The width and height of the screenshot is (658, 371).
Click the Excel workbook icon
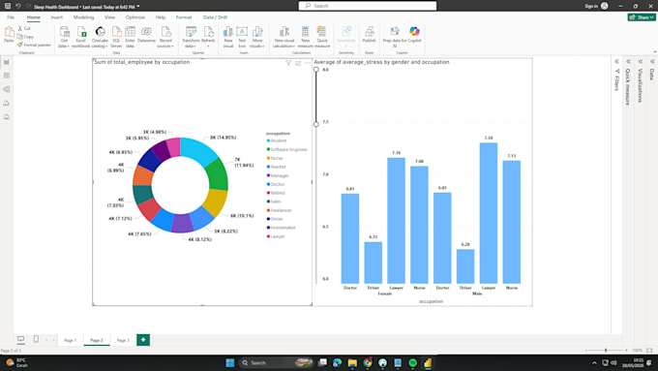[81, 38]
